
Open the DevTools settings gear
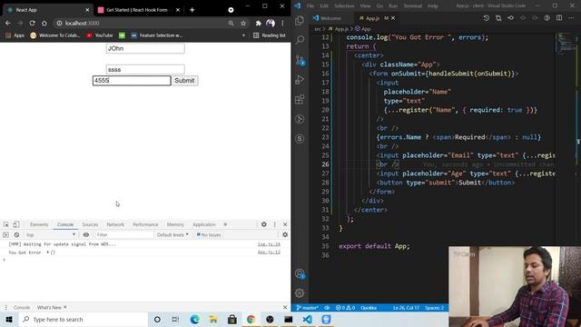click(x=264, y=224)
